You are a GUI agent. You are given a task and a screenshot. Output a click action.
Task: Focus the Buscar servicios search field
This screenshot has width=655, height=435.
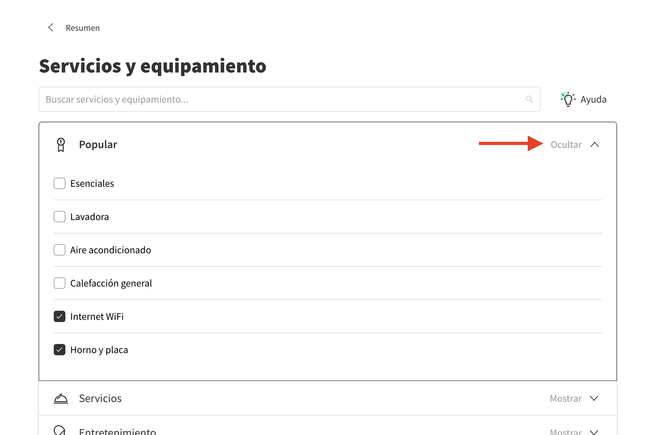(x=283, y=99)
